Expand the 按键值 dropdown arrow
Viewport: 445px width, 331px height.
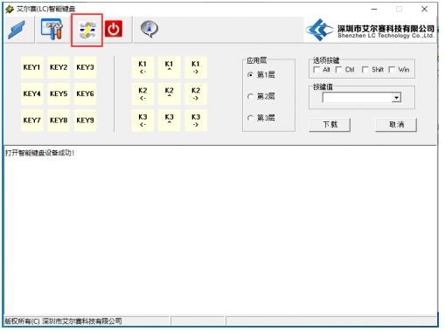coord(396,98)
